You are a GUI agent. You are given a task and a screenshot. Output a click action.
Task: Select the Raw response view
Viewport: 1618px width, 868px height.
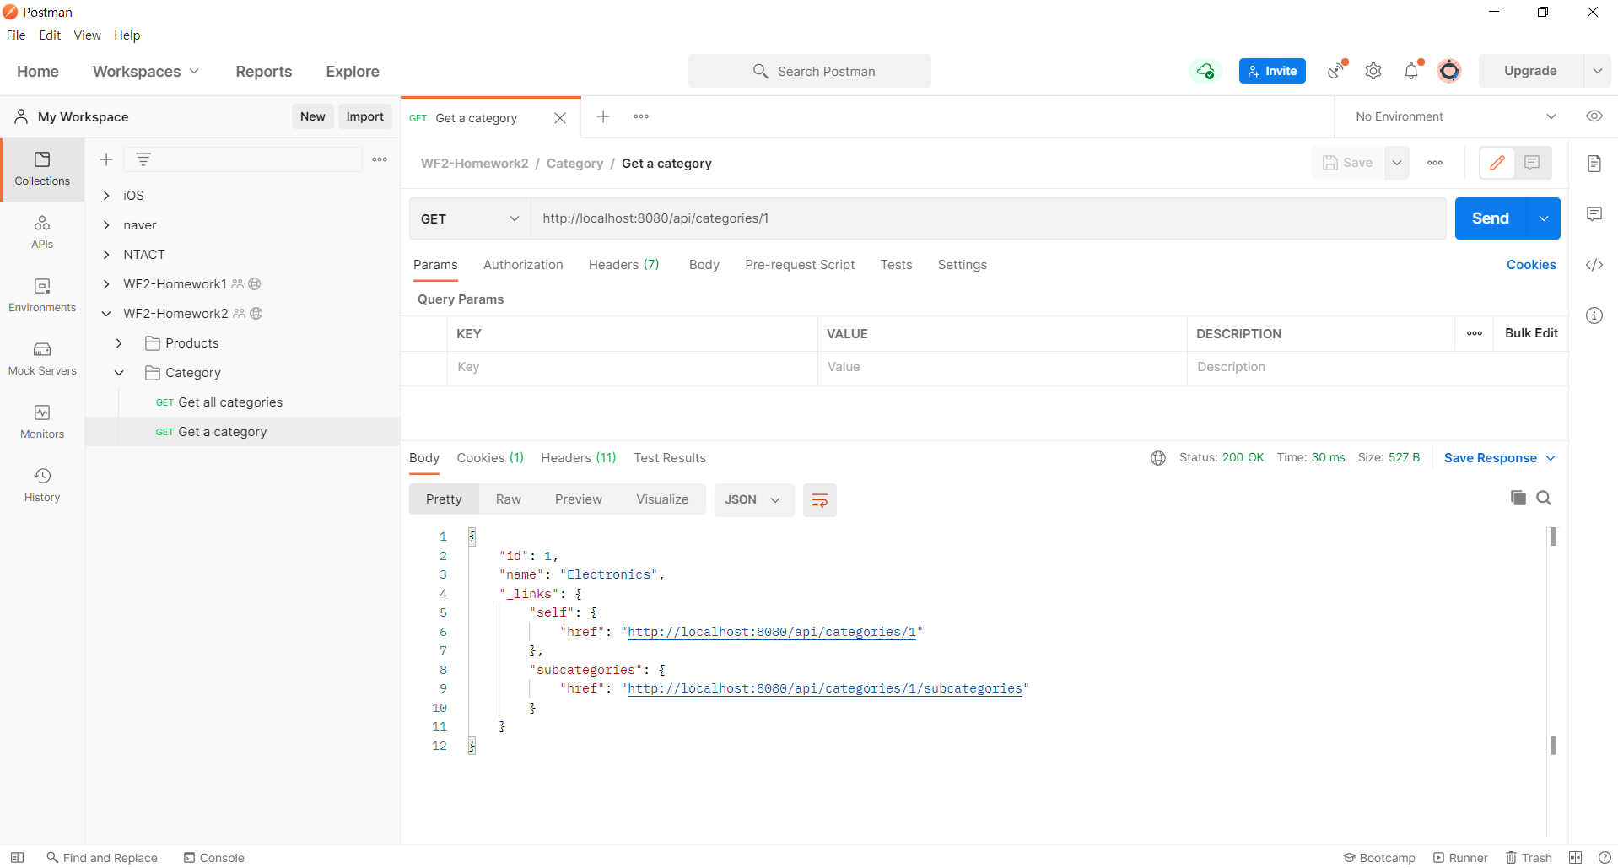509,499
